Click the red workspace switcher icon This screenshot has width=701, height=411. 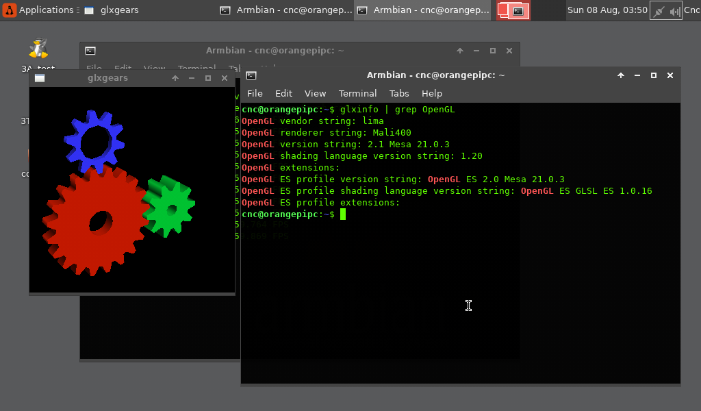pos(513,11)
